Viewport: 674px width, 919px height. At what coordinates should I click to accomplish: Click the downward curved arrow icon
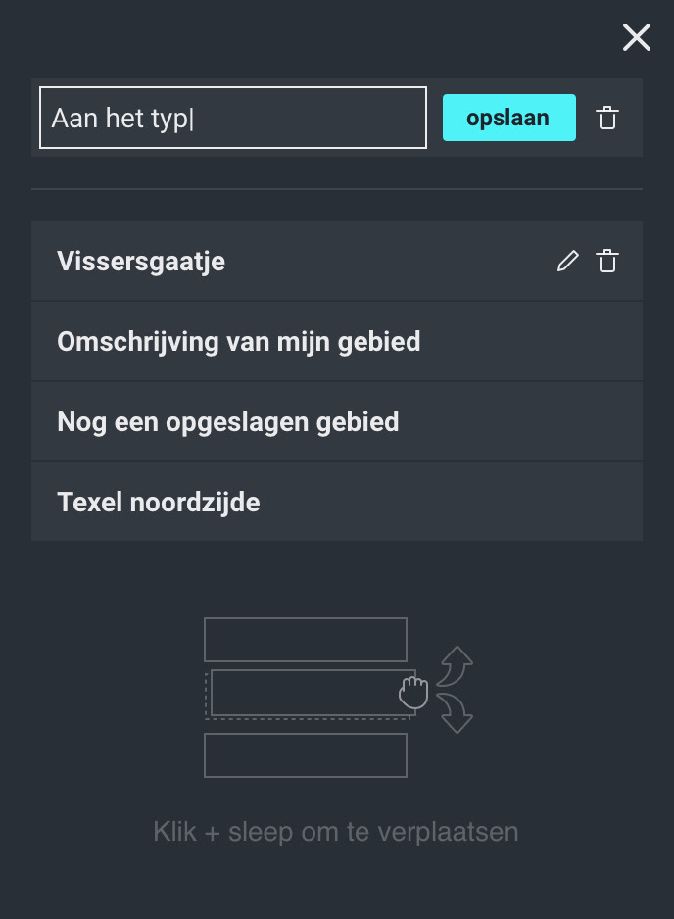(455, 712)
